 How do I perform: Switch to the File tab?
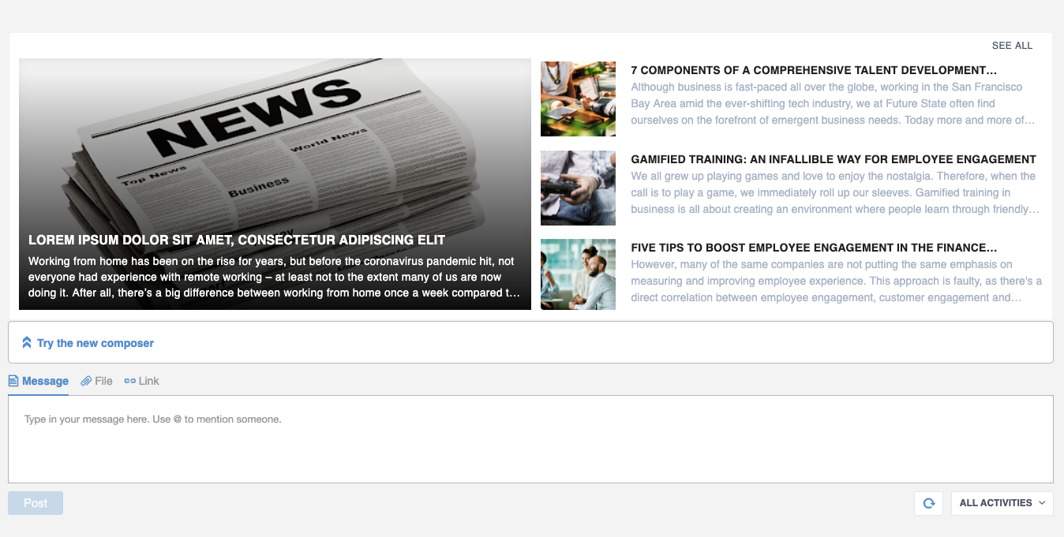click(97, 382)
